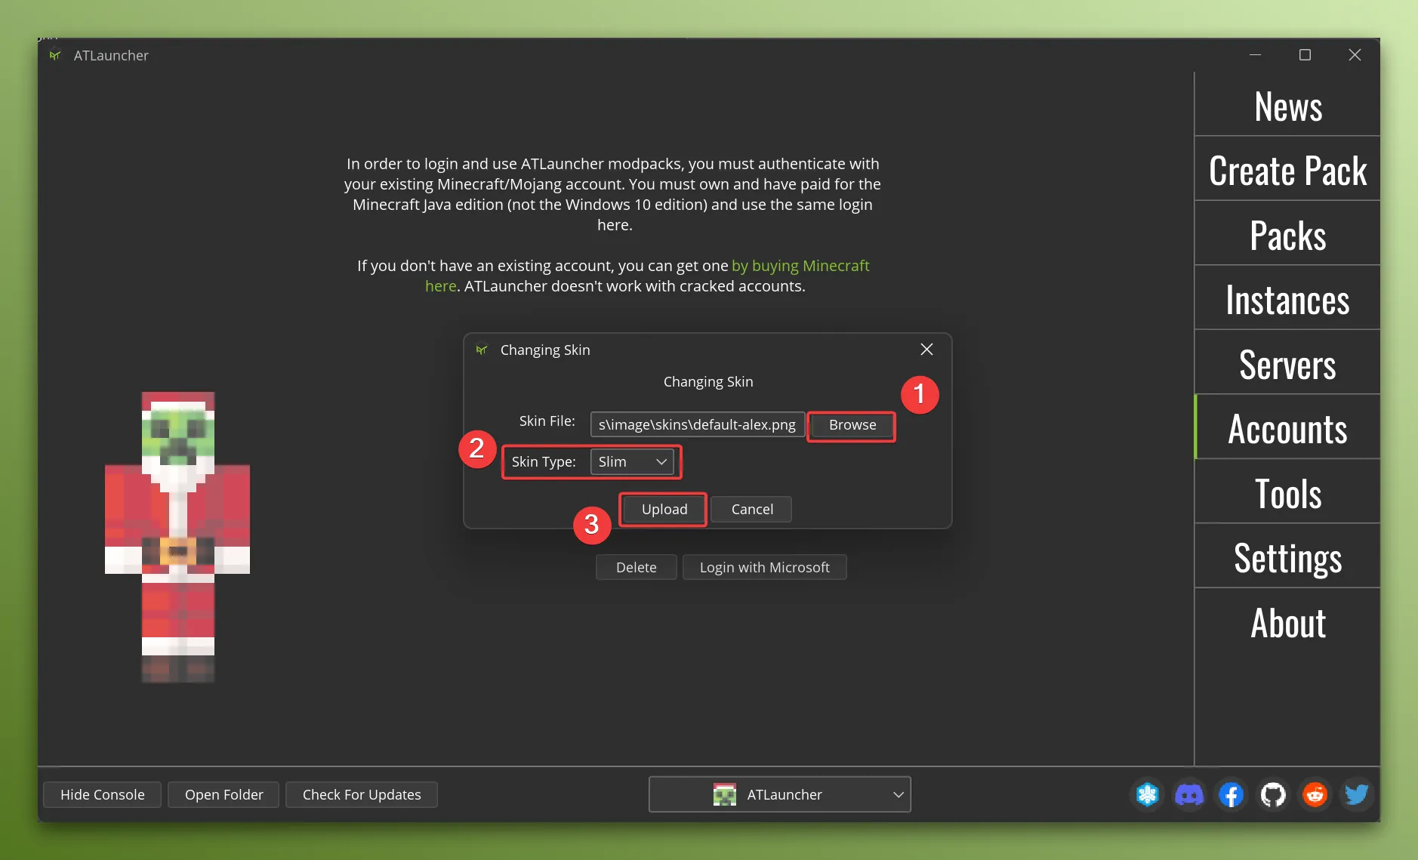The width and height of the screenshot is (1418, 860).
Task: Open the GitHub icon link
Action: click(x=1273, y=794)
